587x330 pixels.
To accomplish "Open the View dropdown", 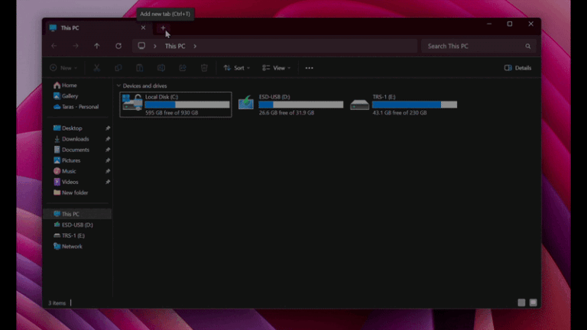I will [276, 68].
